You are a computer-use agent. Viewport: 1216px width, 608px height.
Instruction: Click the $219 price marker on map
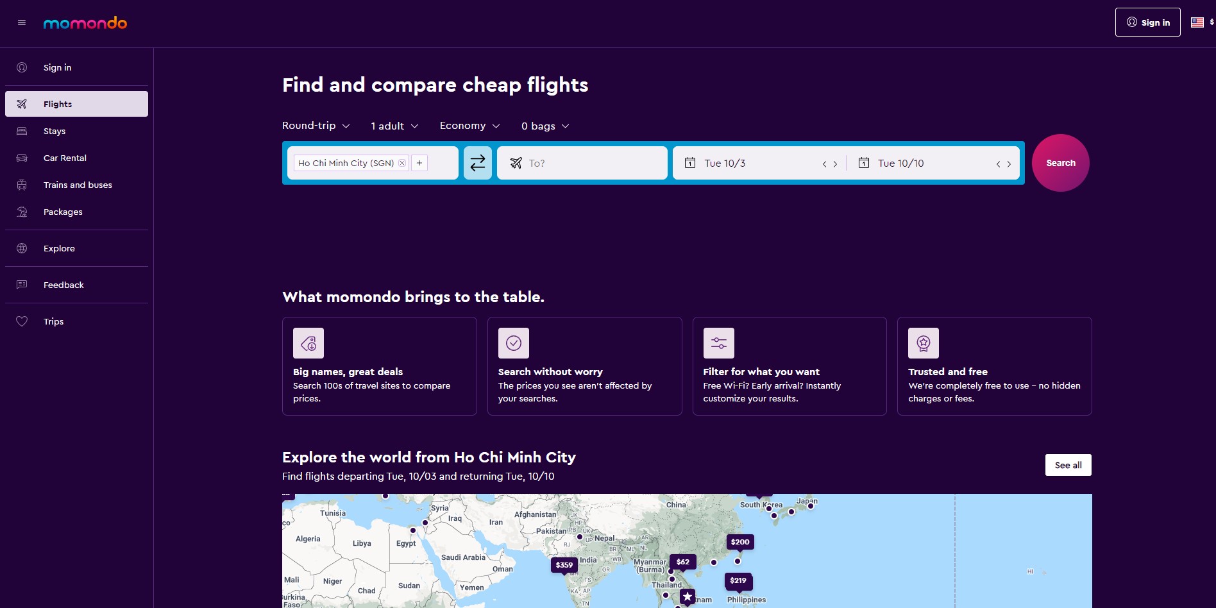738,581
